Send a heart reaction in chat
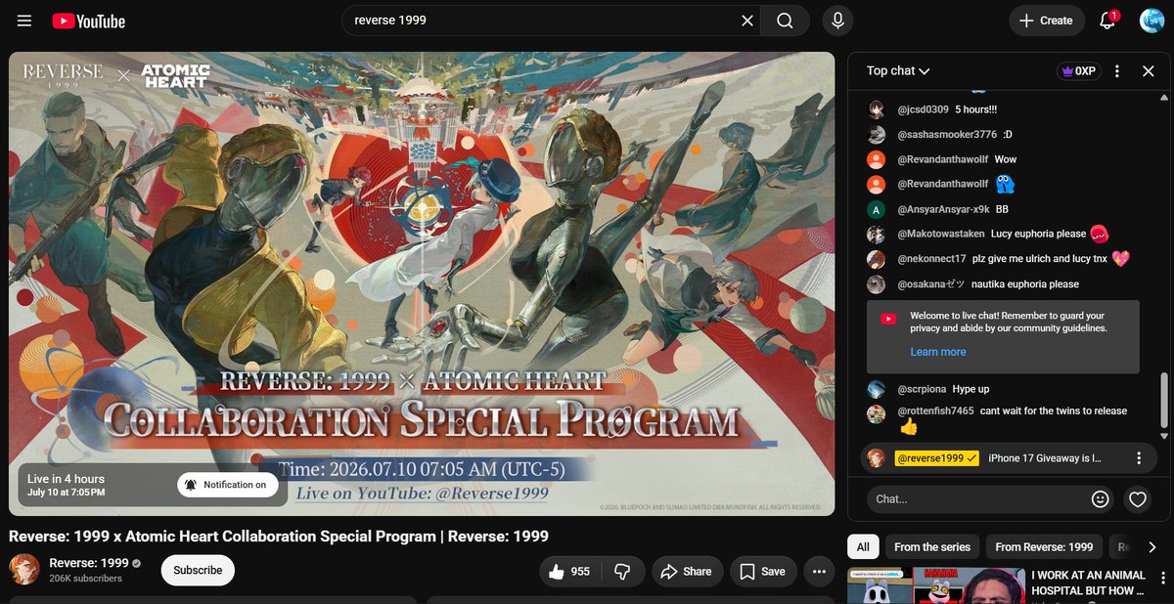The width and height of the screenshot is (1174, 604). pyautogui.click(x=1138, y=499)
